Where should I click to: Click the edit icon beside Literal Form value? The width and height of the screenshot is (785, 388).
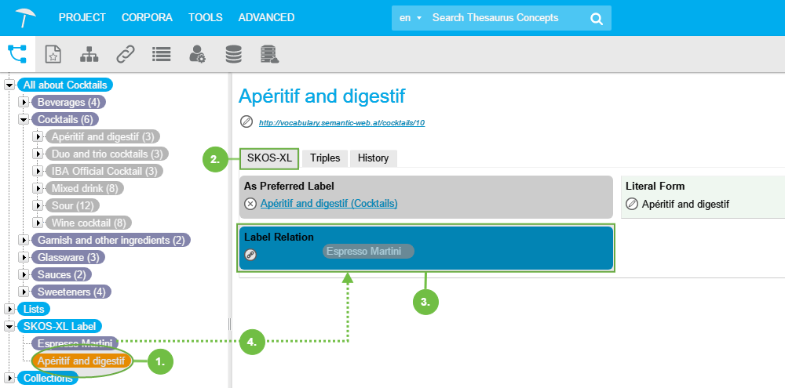pyautogui.click(x=632, y=204)
